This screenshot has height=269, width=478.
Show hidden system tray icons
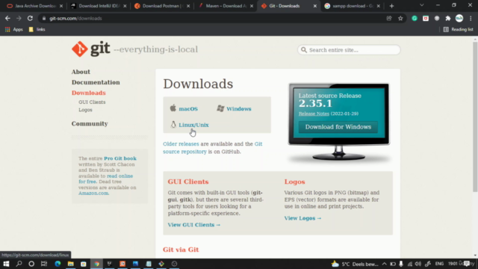point(384,264)
